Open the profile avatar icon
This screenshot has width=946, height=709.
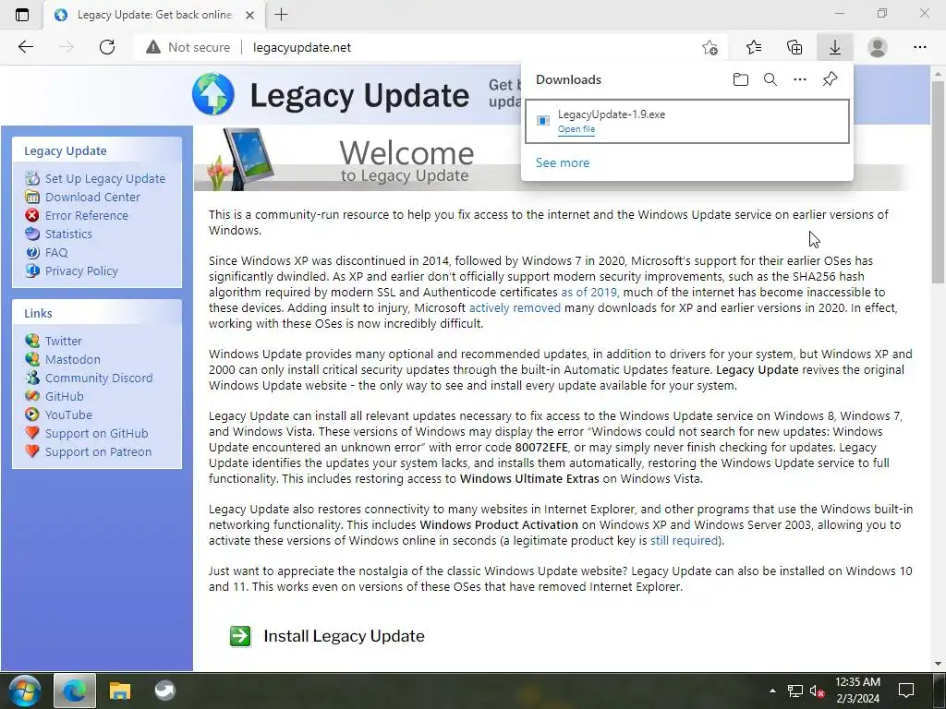[878, 47]
